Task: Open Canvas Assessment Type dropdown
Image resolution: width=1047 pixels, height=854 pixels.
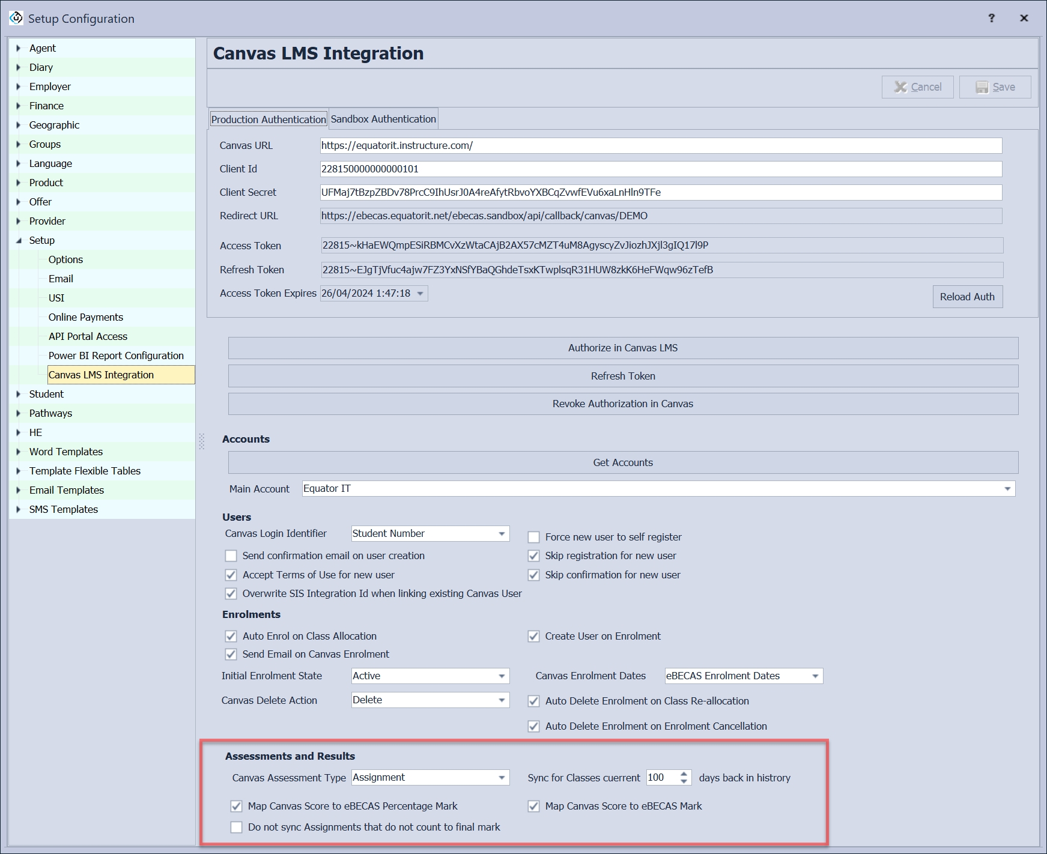Action: click(x=502, y=778)
